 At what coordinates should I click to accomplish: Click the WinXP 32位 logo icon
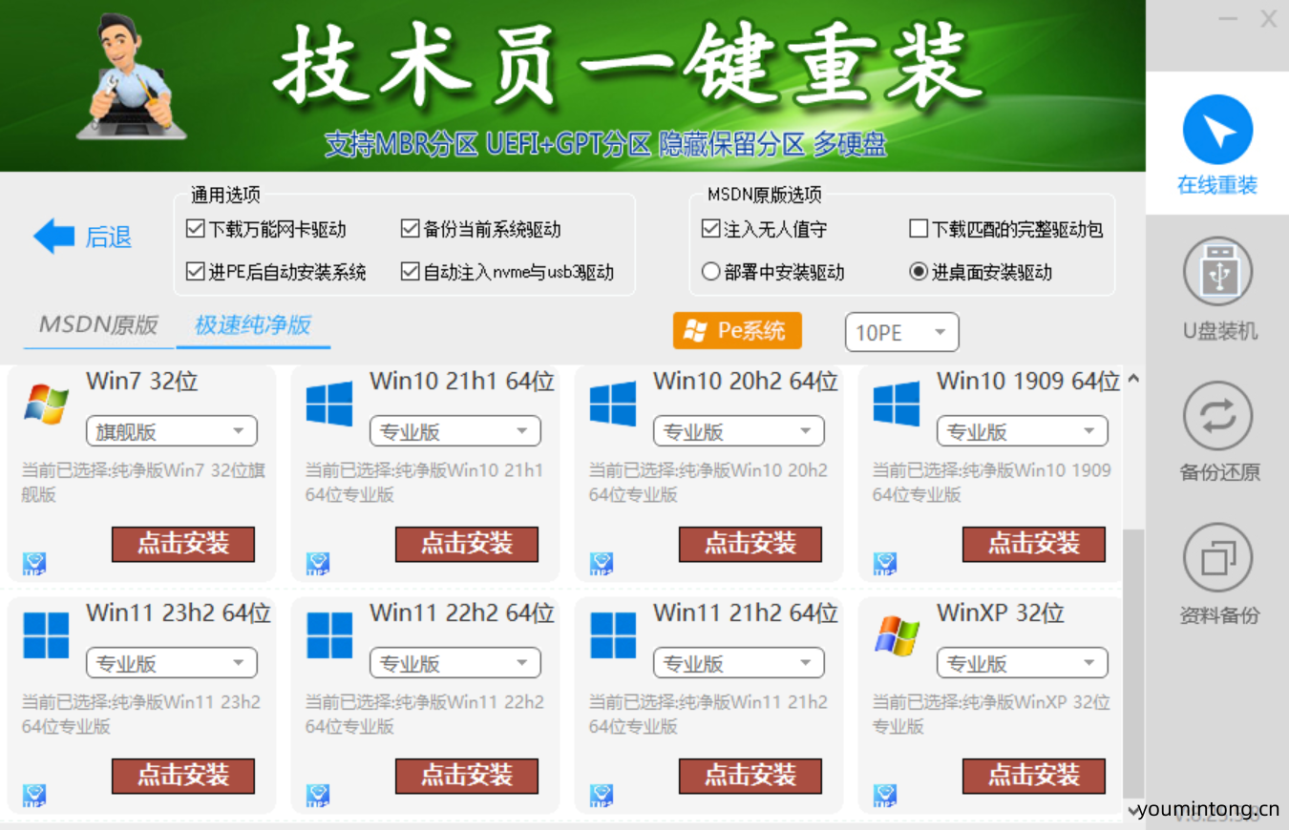point(897,636)
